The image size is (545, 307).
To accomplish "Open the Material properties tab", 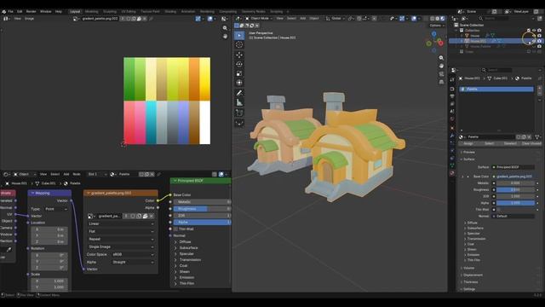I will pyautogui.click(x=452, y=172).
